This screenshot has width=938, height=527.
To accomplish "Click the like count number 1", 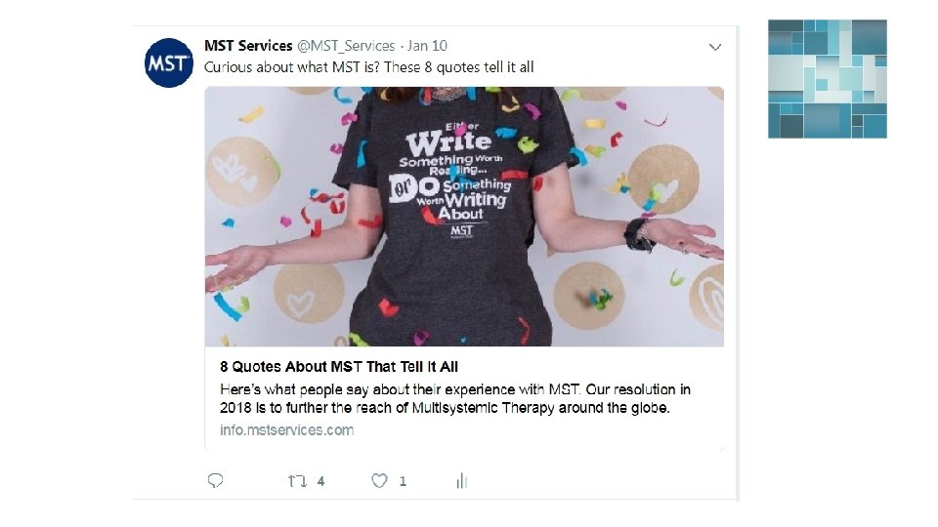I will coord(403,481).
